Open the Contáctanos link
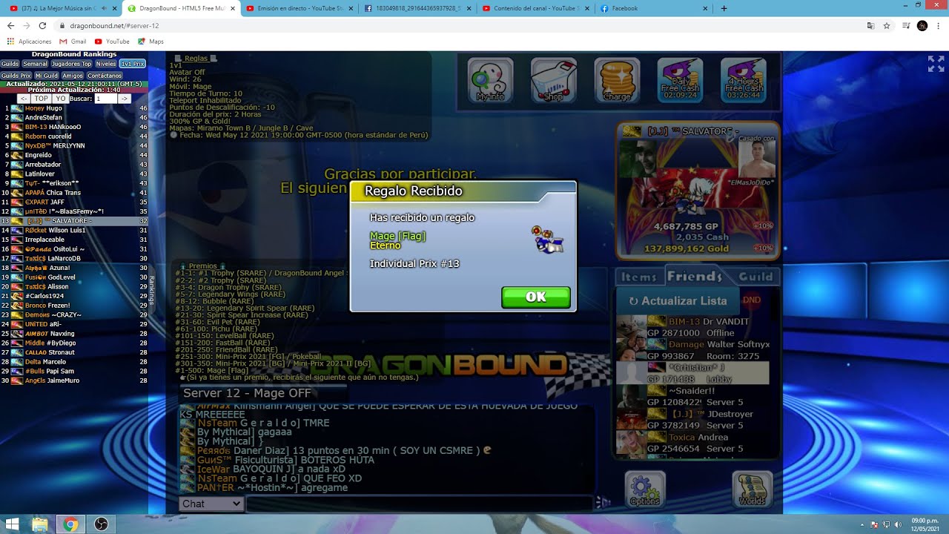 click(x=105, y=76)
